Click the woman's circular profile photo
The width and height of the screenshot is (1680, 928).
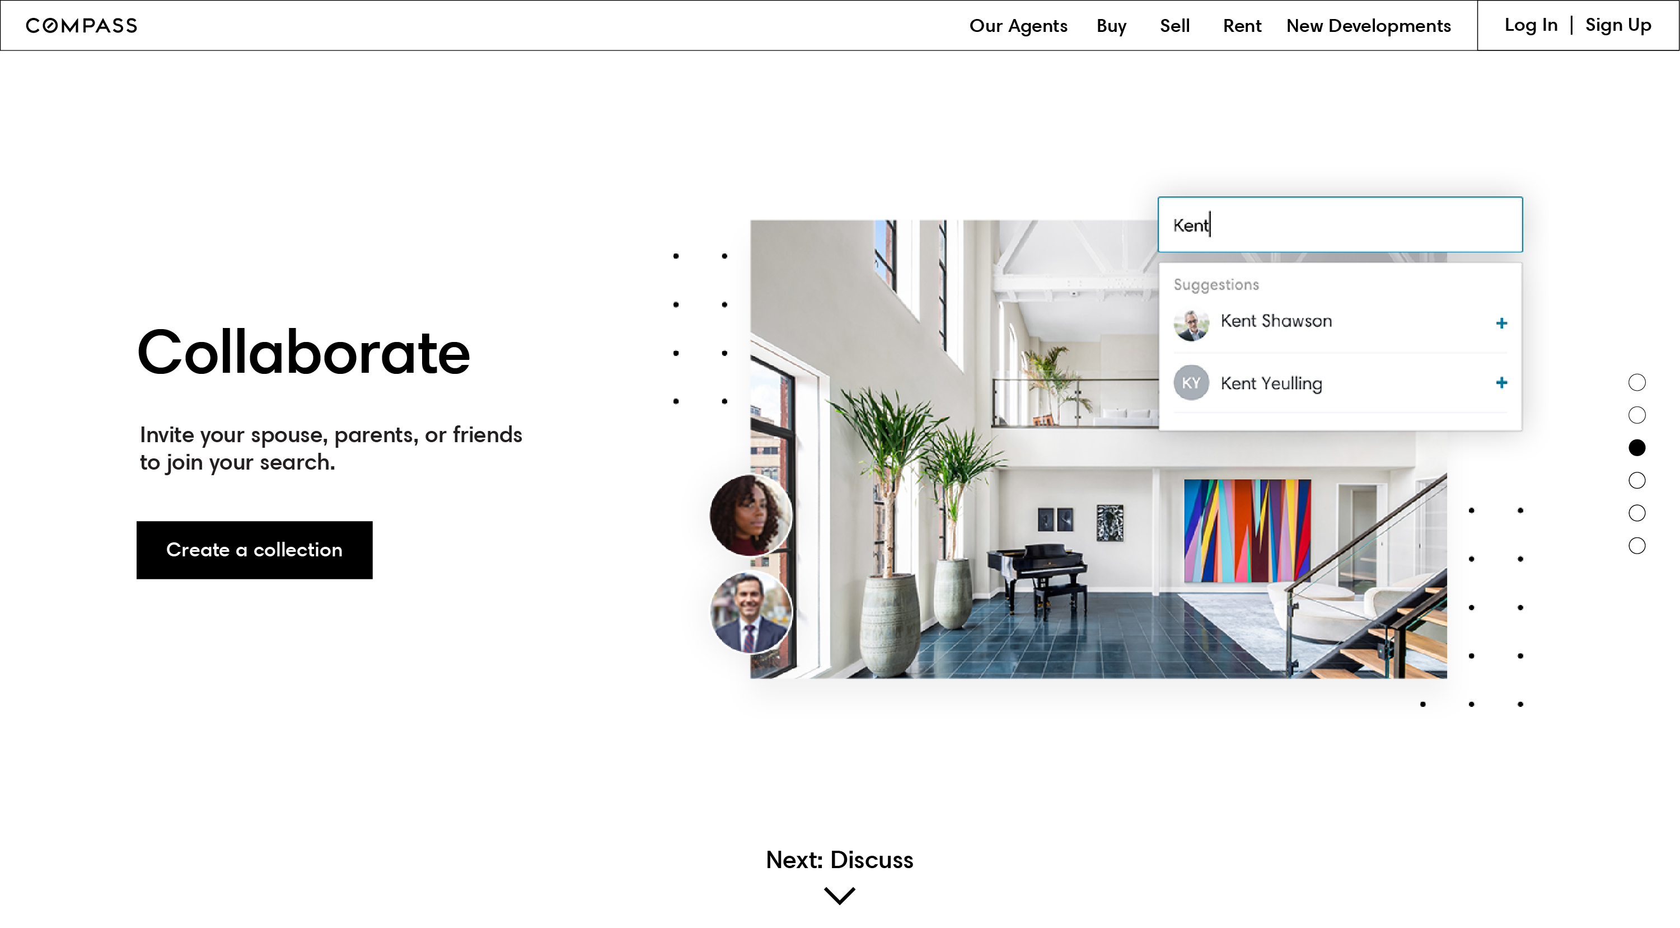tap(751, 515)
